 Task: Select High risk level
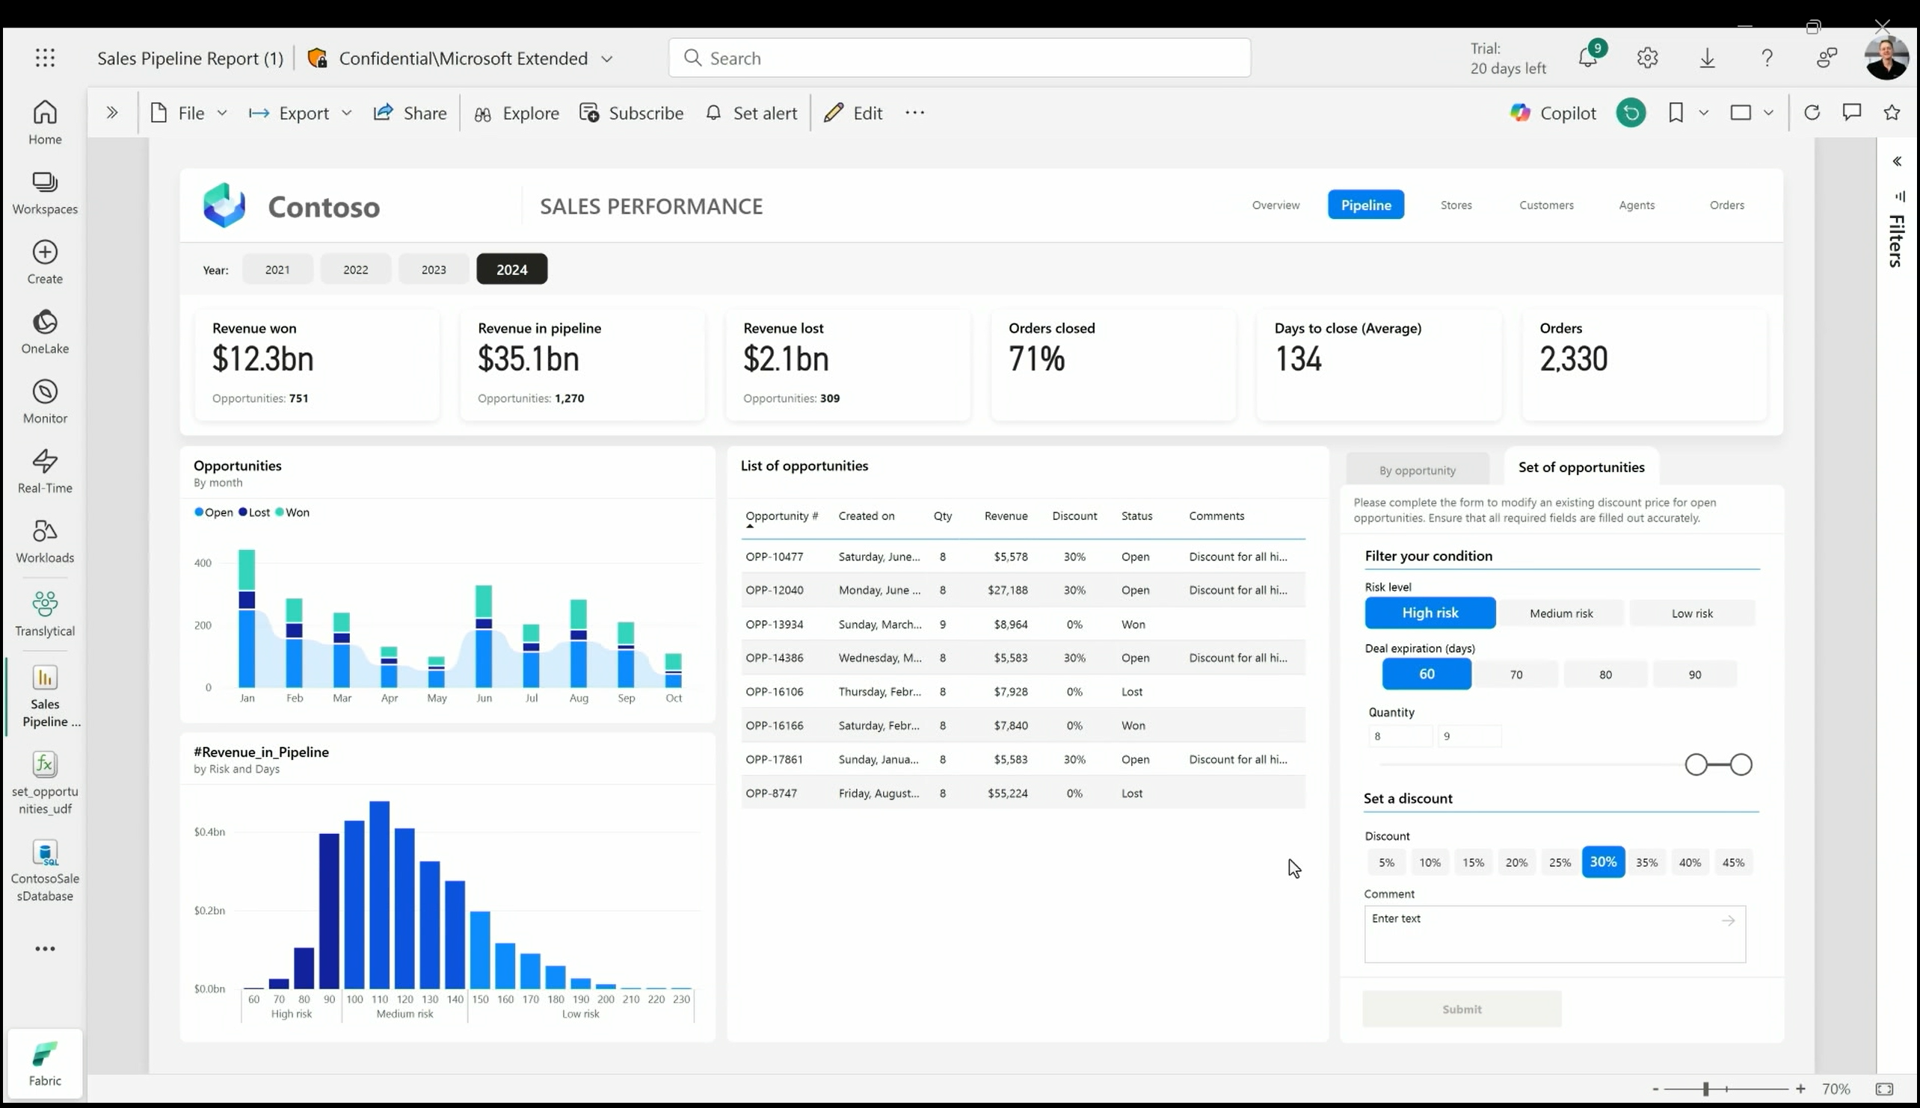click(x=1430, y=613)
